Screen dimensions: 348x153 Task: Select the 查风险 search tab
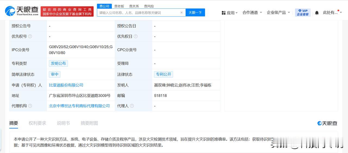point(149,6)
